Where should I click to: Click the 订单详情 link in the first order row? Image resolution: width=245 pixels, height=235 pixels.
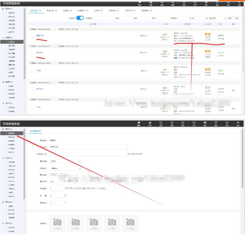221,39
